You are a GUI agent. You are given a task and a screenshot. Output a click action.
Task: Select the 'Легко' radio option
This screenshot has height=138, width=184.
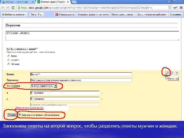(9, 56)
